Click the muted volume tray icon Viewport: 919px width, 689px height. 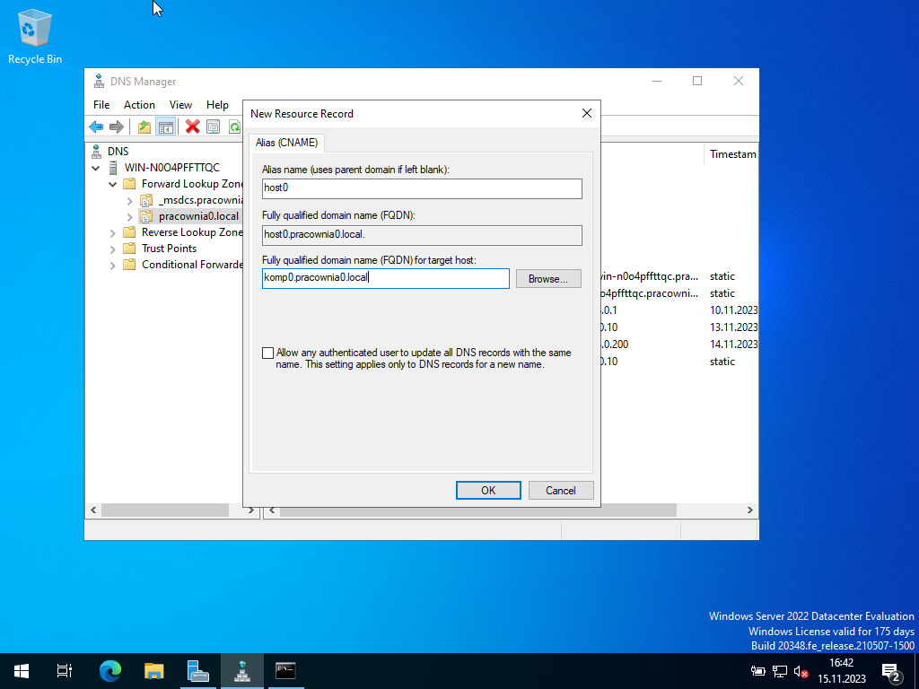click(801, 671)
